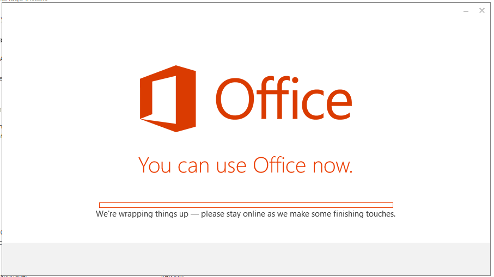Click the "We're wrapping things up" text
Image resolution: width=494 pixels, height=277 pixels.
click(x=142, y=214)
